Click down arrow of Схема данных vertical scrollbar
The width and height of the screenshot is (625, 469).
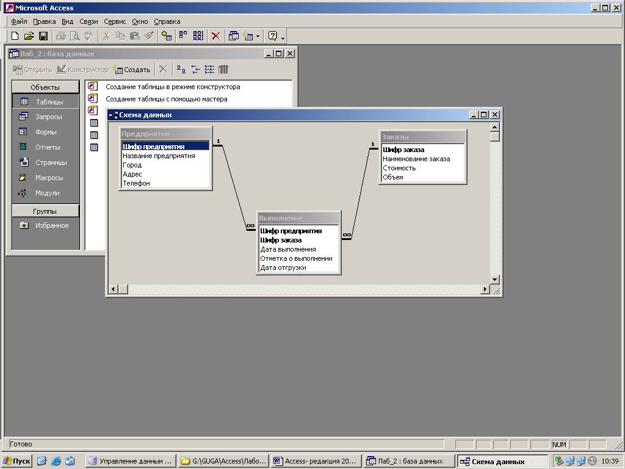[x=494, y=279]
